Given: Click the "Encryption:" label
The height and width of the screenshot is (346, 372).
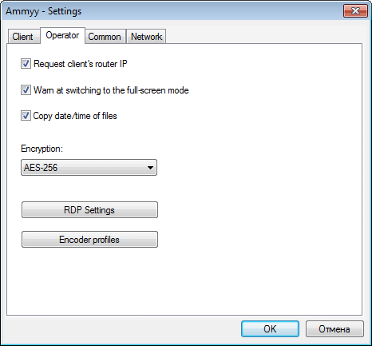Looking at the screenshot, I should 42,149.
